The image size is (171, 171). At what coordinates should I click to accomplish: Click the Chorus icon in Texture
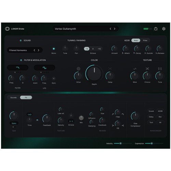(147, 69)
